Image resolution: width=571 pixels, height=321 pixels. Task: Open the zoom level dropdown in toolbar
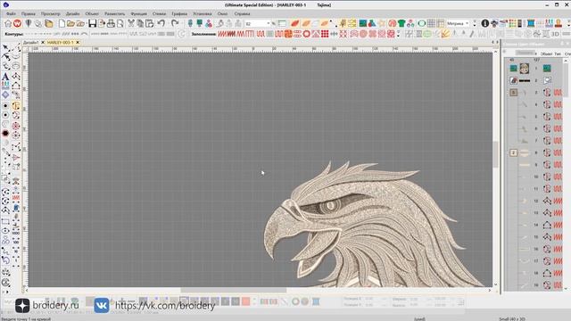(x=269, y=24)
